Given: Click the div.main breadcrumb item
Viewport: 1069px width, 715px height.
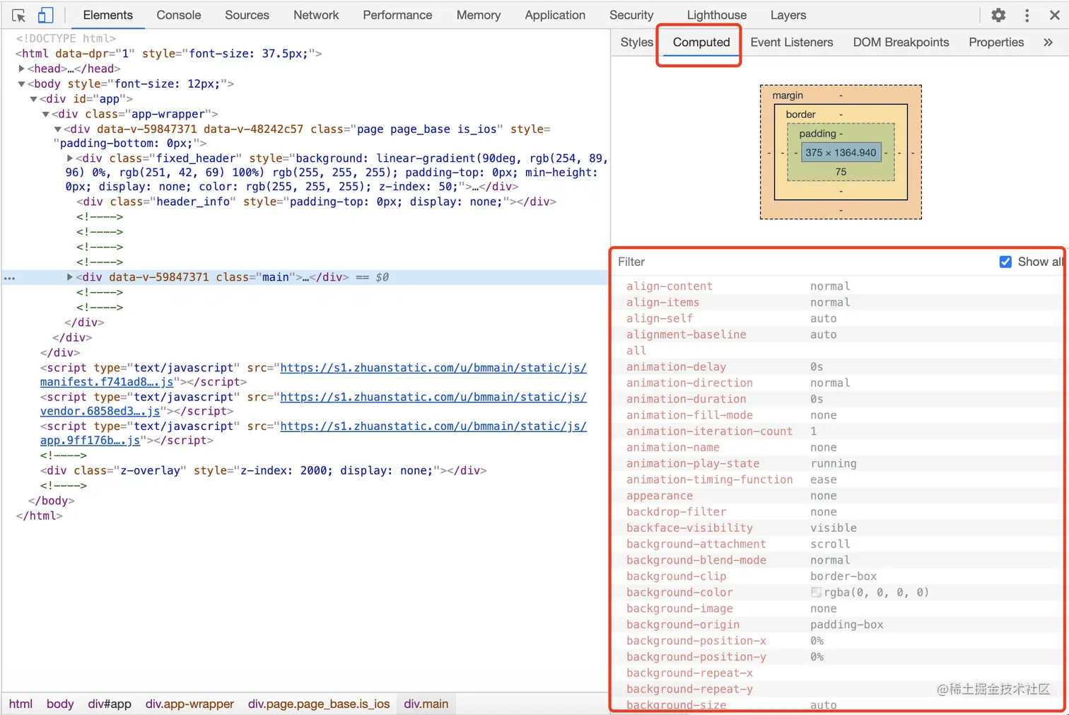Looking at the screenshot, I should 426,704.
